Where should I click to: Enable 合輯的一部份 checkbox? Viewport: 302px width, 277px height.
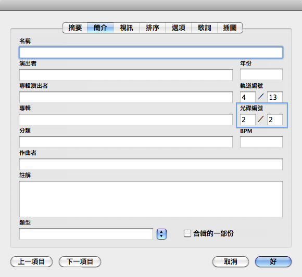pos(187,233)
